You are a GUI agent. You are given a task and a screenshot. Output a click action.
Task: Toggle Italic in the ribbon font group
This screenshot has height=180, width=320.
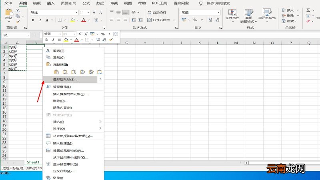pos(40,20)
